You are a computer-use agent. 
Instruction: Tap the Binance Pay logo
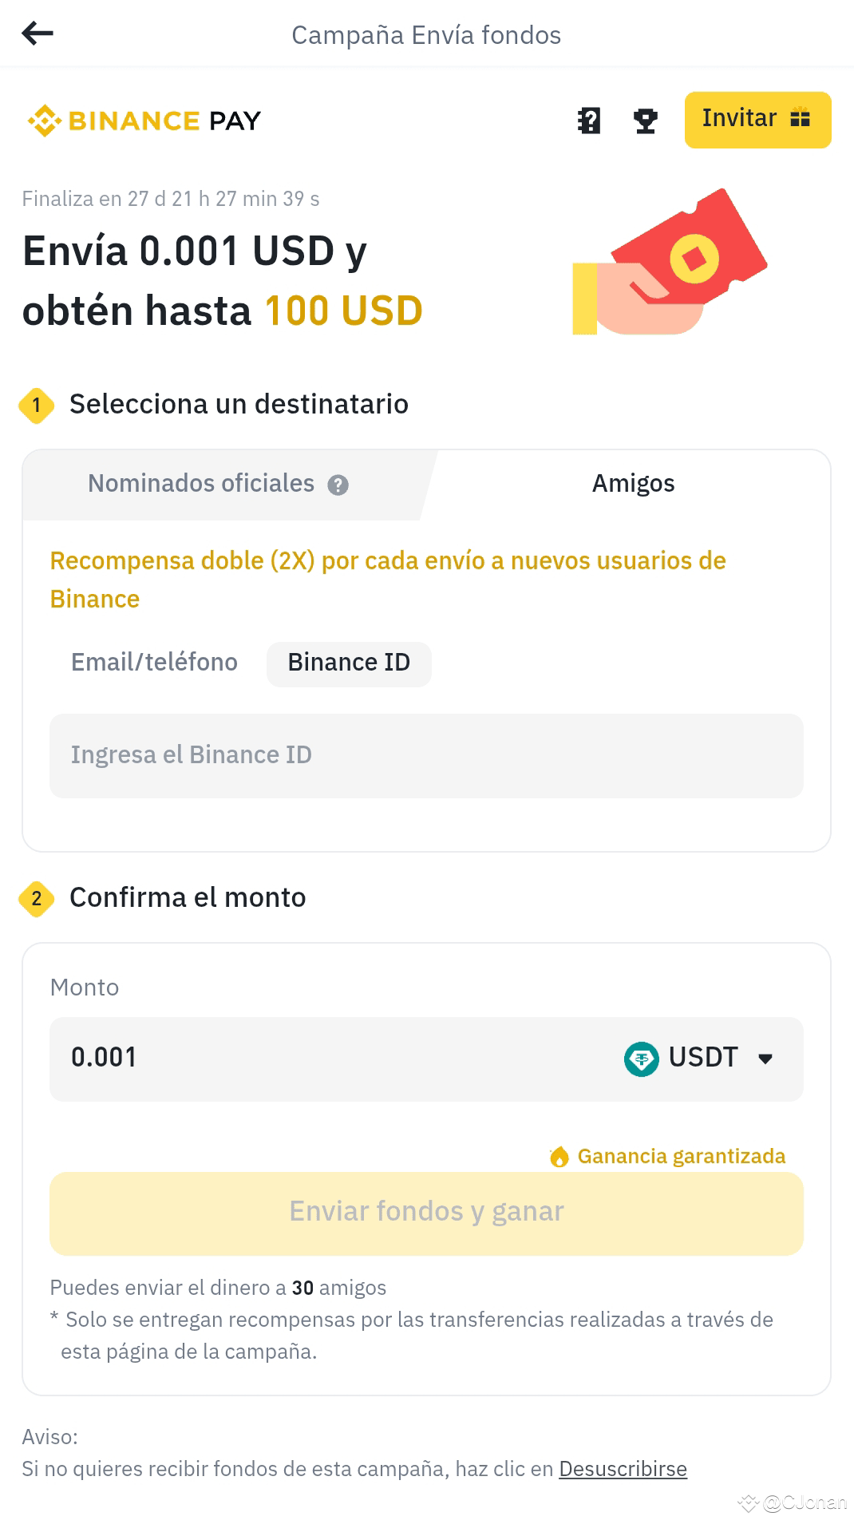(x=144, y=121)
